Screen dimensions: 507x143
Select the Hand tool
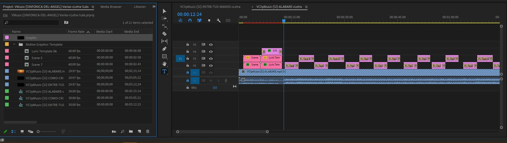pos(164,64)
